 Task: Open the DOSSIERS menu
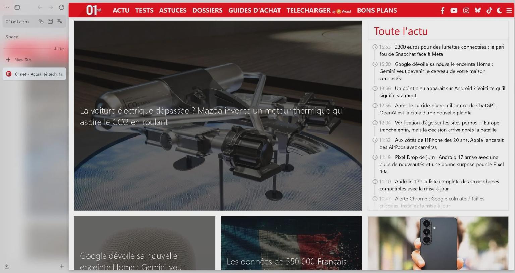click(x=207, y=10)
